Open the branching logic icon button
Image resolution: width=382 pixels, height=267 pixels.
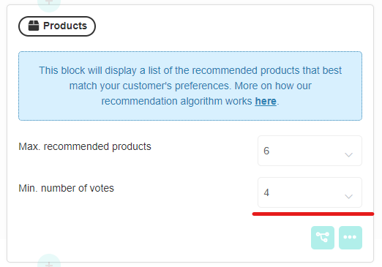pyautogui.click(x=323, y=238)
